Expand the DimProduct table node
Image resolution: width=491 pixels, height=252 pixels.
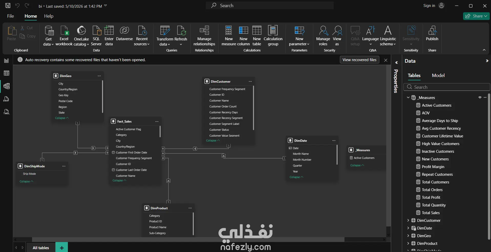[x=408, y=243]
